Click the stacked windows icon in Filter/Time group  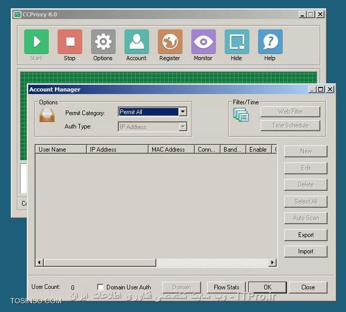(x=241, y=115)
